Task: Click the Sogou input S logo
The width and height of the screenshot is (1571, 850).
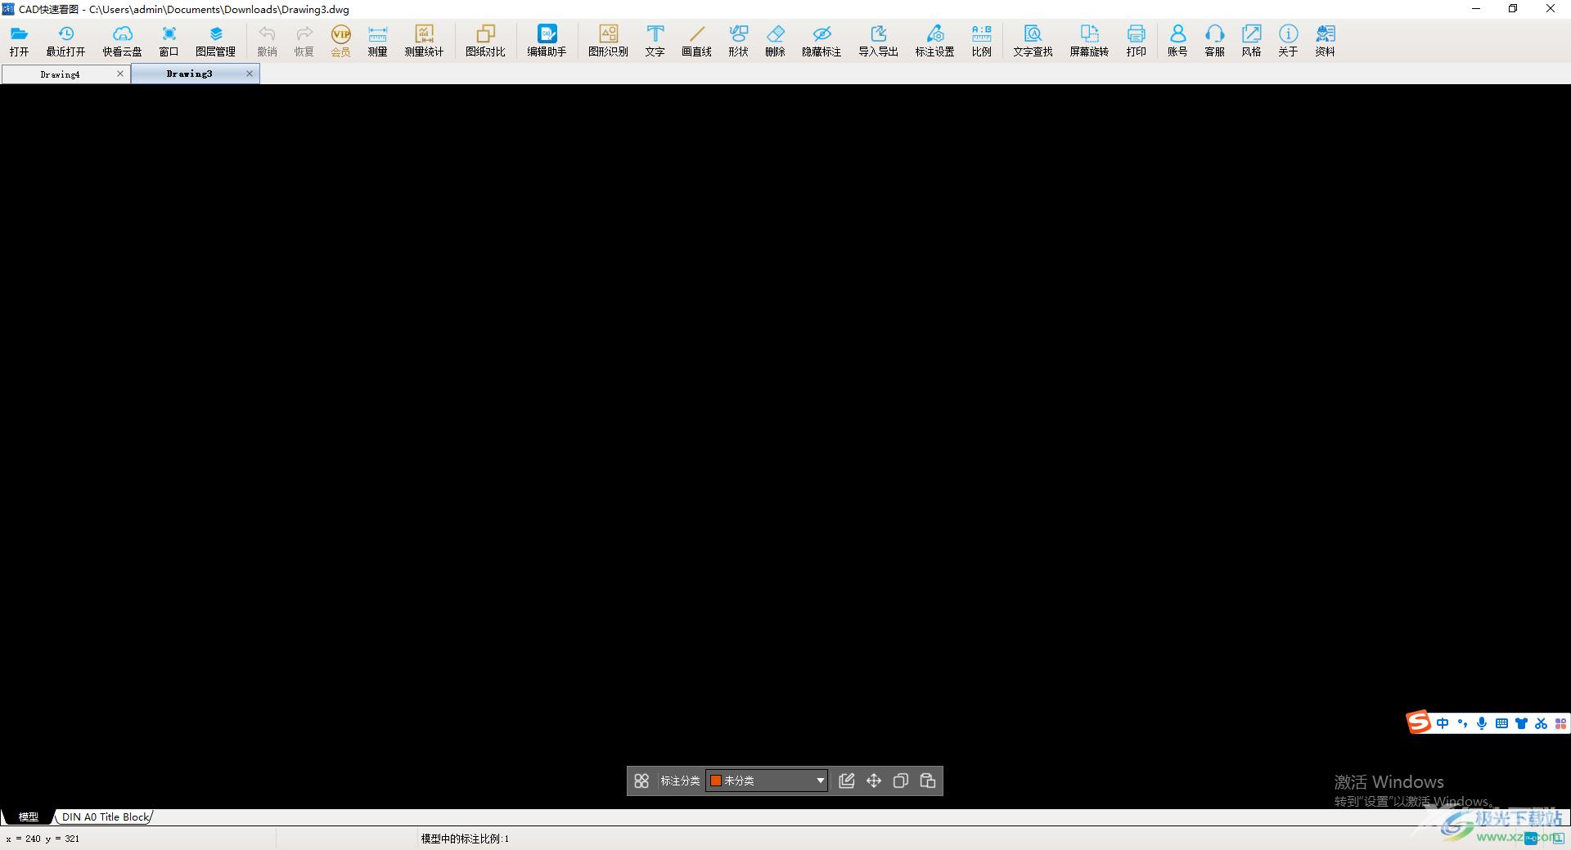Action: coord(1419,722)
